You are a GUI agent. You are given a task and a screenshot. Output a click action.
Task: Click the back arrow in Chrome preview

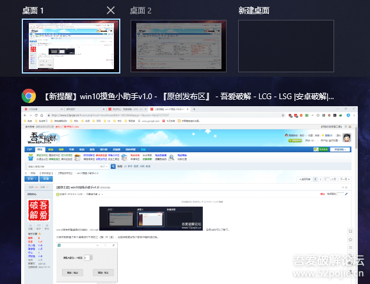[x=25, y=115]
